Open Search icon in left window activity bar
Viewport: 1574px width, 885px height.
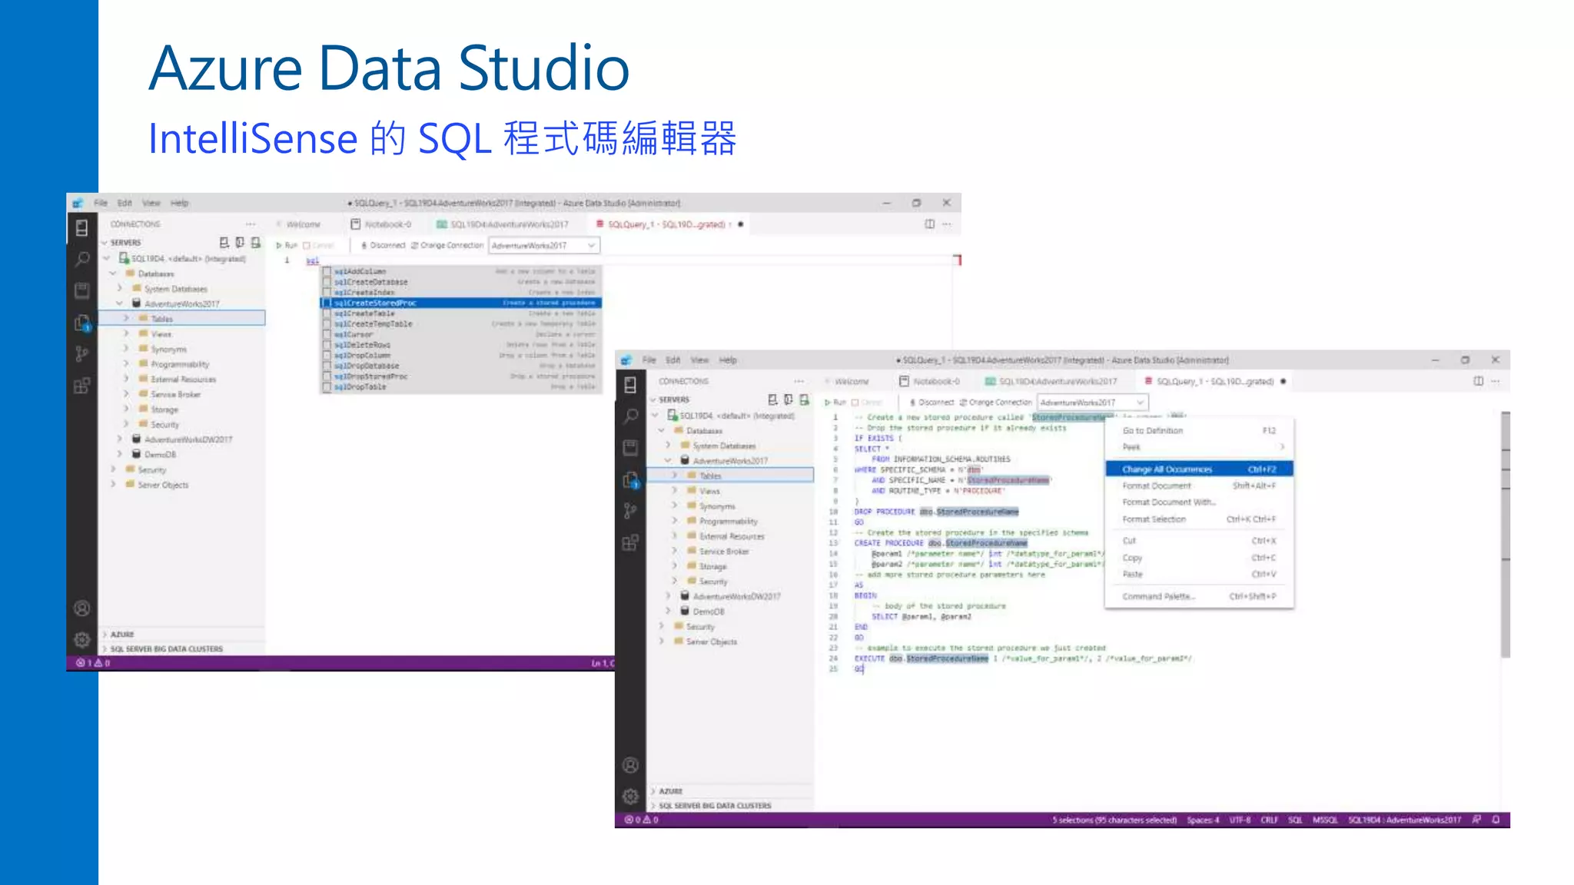point(82,259)
